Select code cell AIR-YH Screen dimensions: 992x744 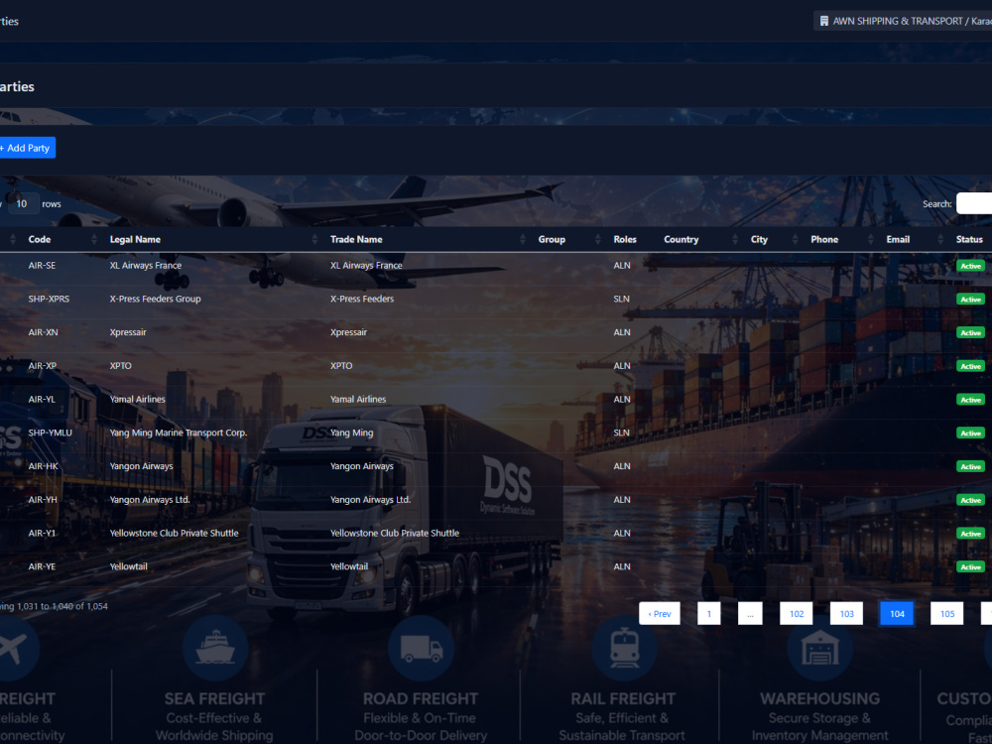click(43, 500)
